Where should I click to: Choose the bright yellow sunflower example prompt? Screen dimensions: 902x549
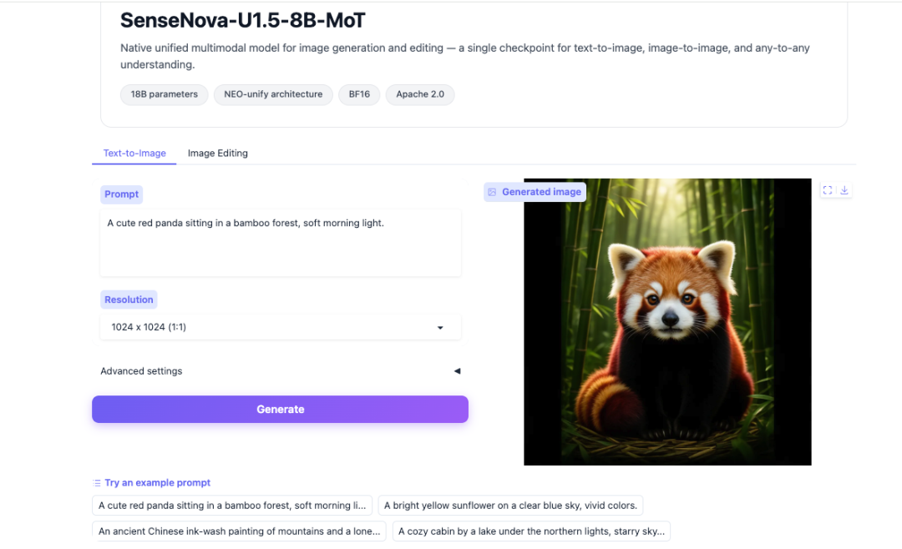point(510,506)
